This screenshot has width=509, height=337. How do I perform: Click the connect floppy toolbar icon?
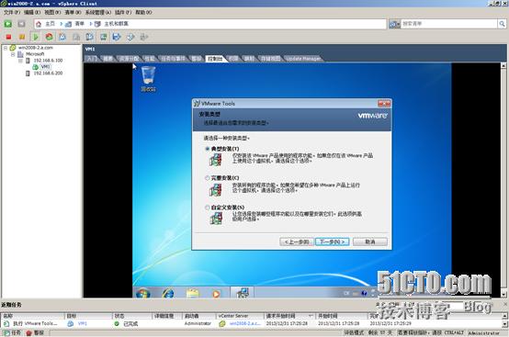pos(117,37)
